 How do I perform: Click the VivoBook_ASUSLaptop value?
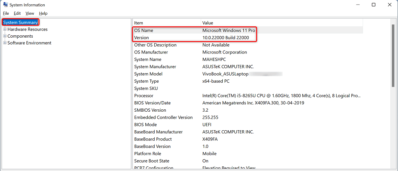pyautogui.click(x=225, y=74)
